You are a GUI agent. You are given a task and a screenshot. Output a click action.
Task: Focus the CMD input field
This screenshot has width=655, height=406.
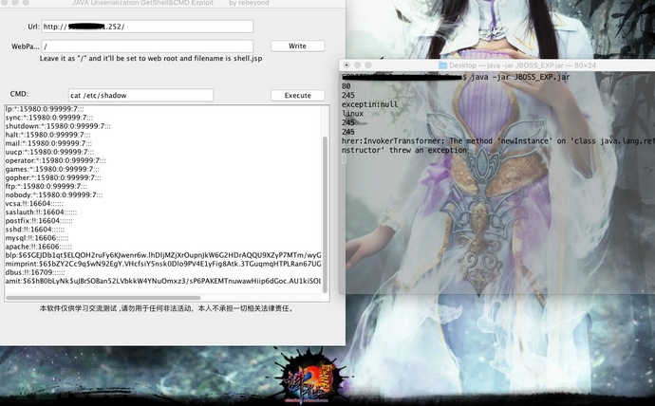140,95
